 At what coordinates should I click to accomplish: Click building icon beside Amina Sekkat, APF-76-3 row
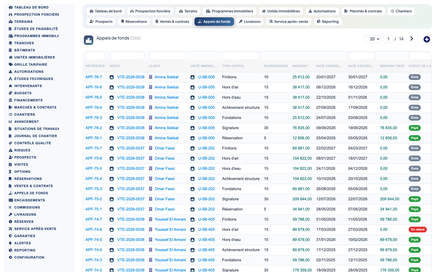[150, 118]
